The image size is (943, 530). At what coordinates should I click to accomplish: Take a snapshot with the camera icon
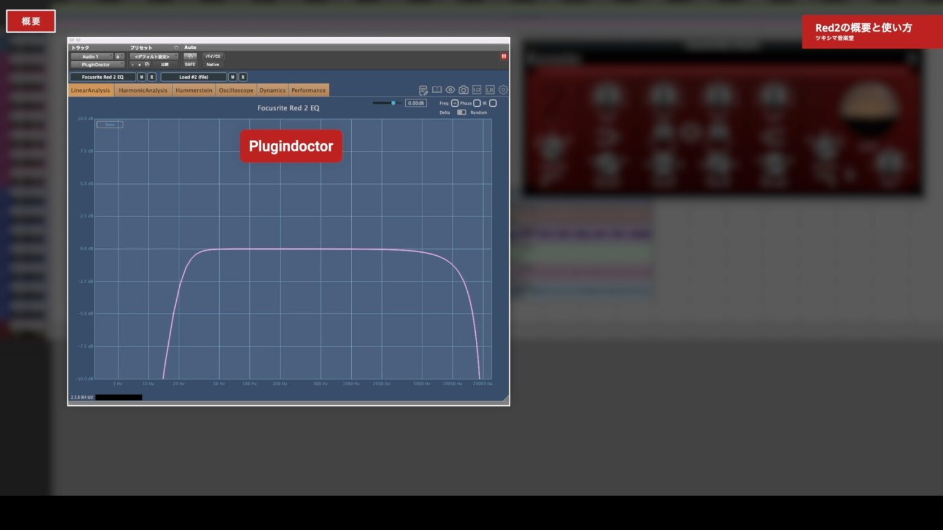click(x=464, y=90)
